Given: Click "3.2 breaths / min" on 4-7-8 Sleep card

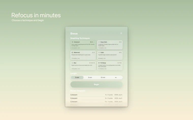Looking at the screenshot, I should [x=102, y=69].
